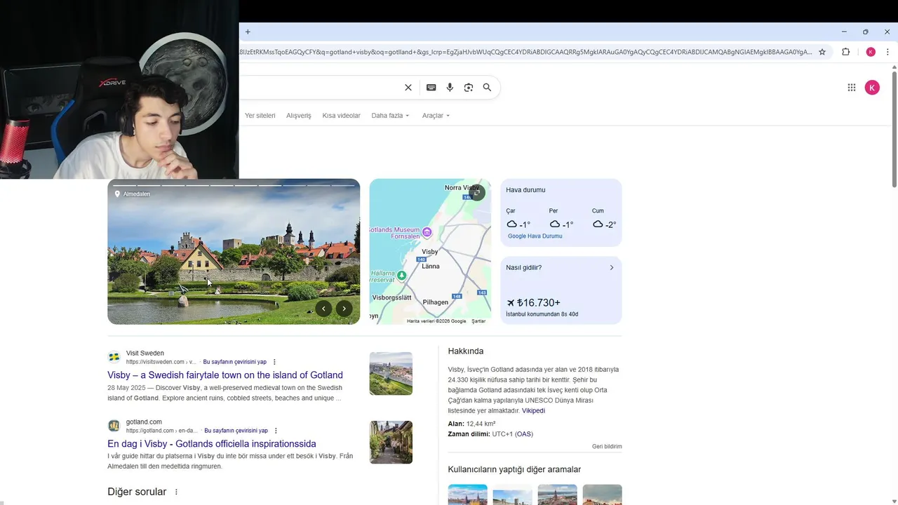Show previous Visby photo
Screen dimensions: 898x505
tap(323, 309)
